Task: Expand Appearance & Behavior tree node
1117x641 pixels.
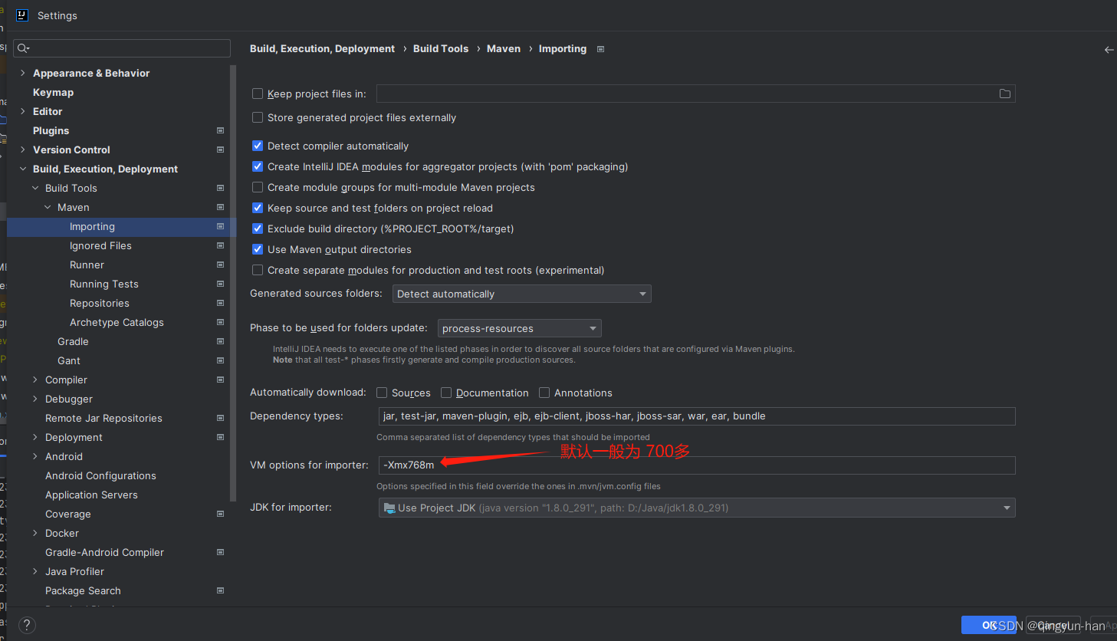Action: pyautogui.click(x=23, y=73)
